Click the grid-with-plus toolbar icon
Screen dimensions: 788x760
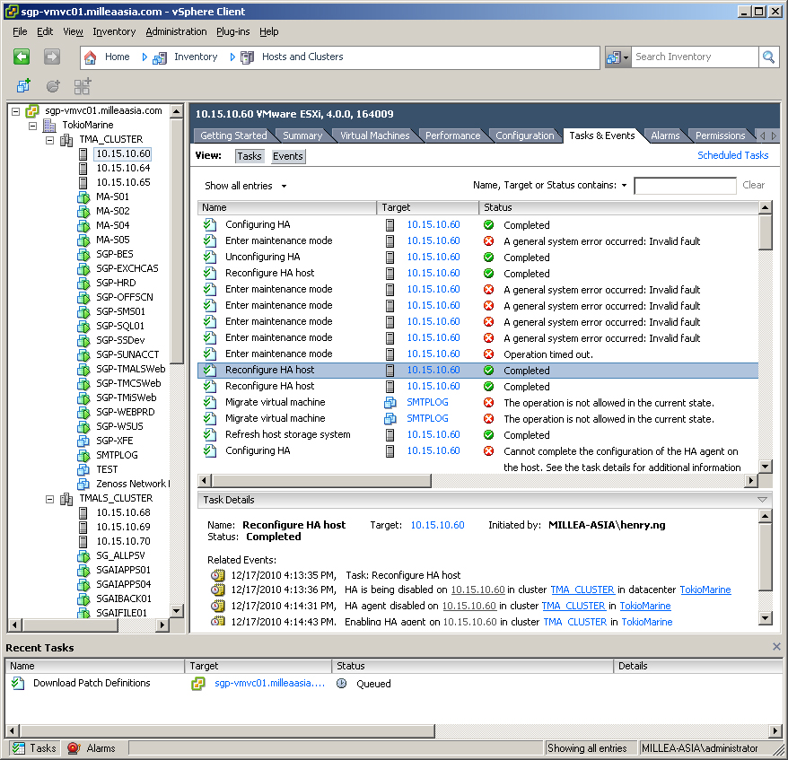click(x=83, y=86)
